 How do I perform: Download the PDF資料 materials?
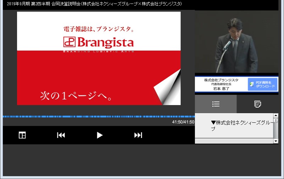tap(263, 84)
